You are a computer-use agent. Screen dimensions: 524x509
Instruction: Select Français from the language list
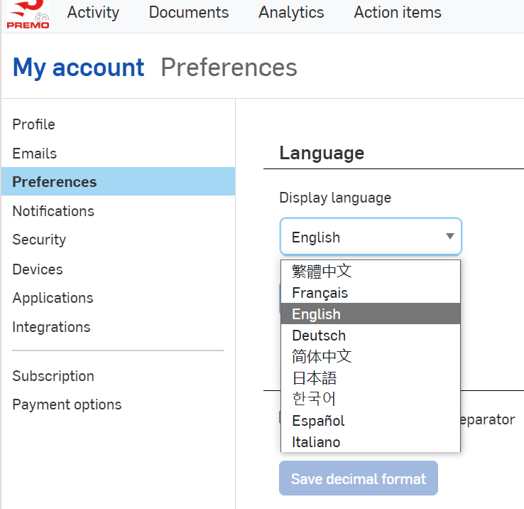tap(320, 293)
